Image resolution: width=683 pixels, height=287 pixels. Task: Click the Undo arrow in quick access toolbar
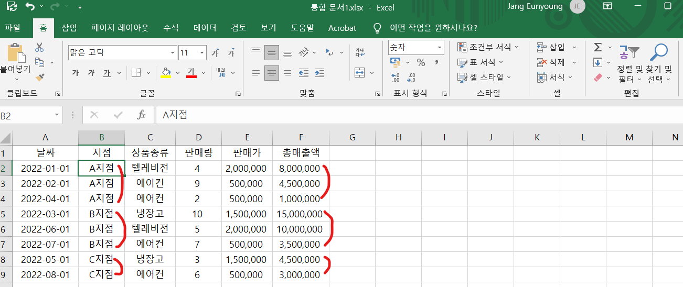tap(30, 7)
